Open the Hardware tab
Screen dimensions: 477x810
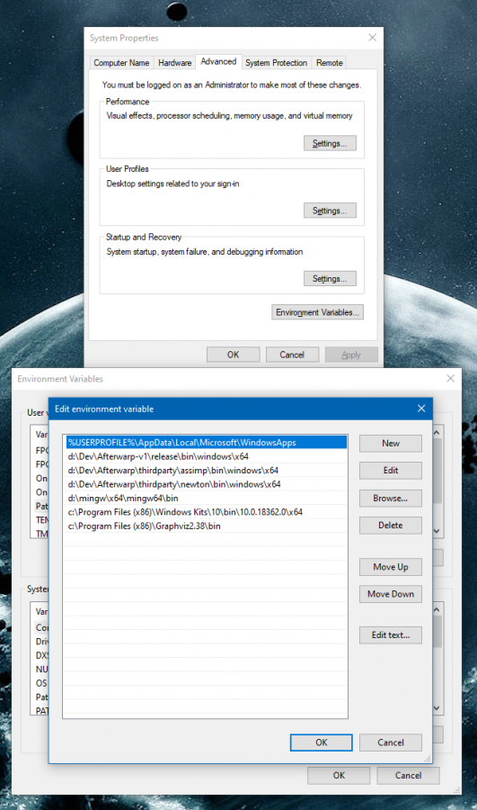[x=174, y=62]
